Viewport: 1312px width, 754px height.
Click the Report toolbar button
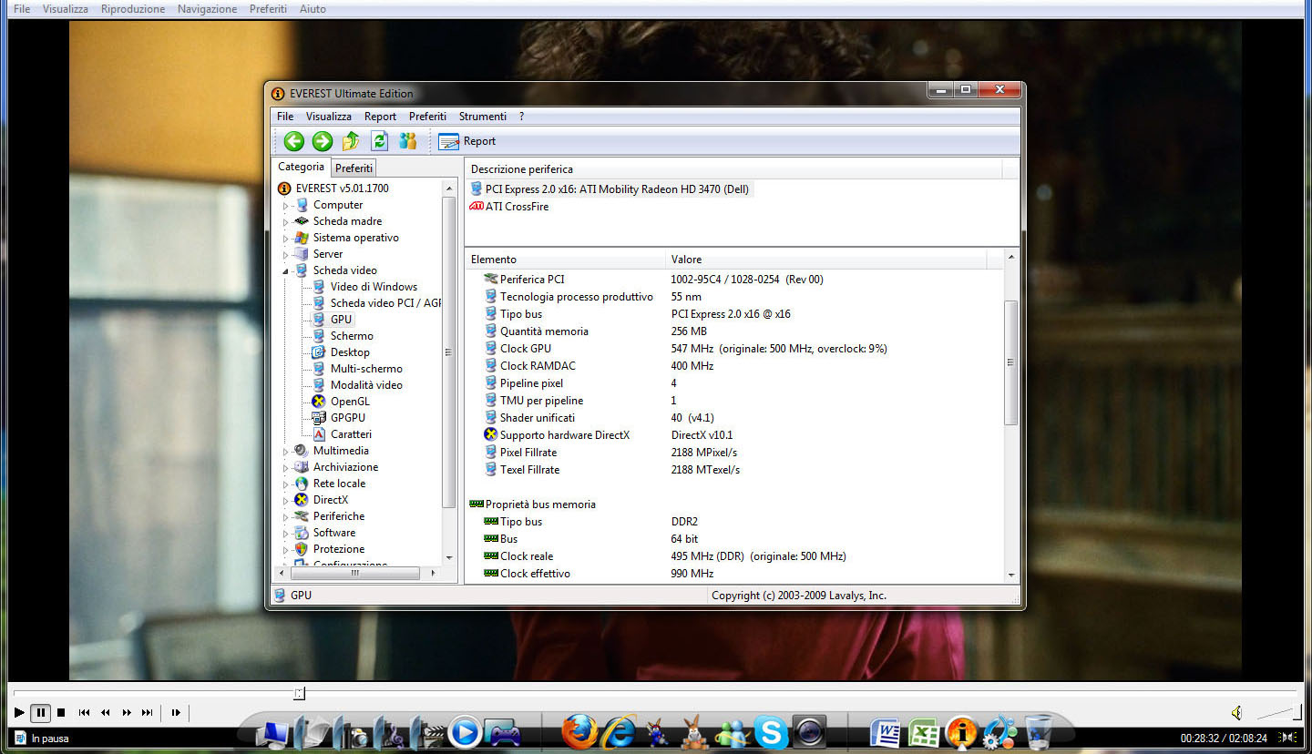[467, 141]
